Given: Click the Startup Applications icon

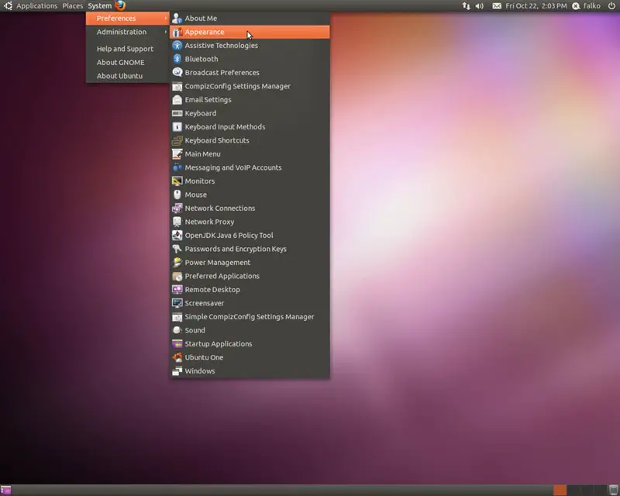Looking at the screenshot, I should (x=177, y=344).
